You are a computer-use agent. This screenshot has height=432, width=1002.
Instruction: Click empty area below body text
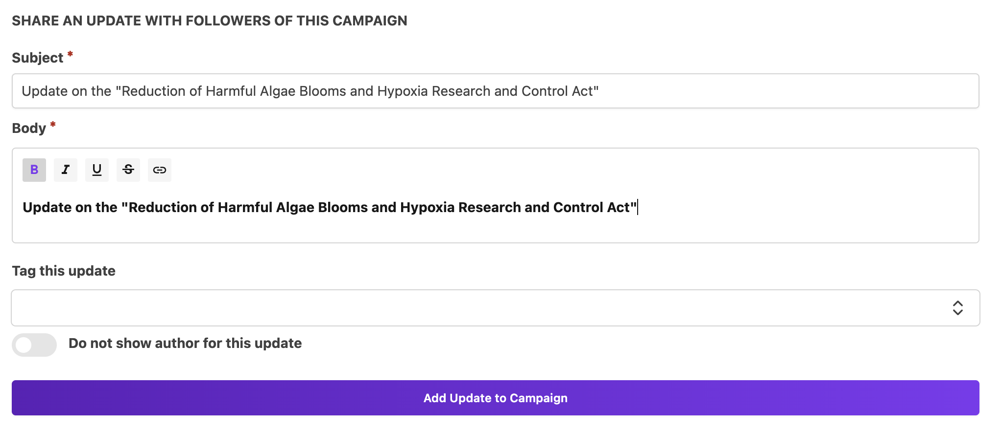(490, 230)
